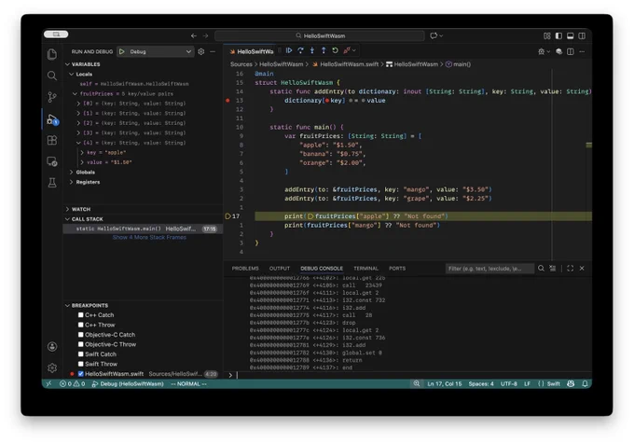Open the Search view in activity bar
634x444 pixels.
[52, 76]
